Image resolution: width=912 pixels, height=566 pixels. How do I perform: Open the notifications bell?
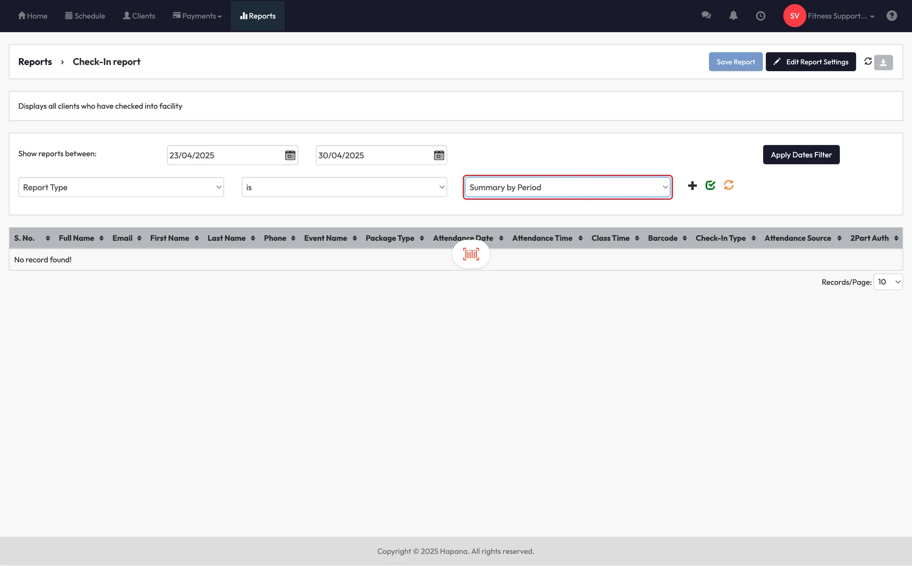[733, 16]
